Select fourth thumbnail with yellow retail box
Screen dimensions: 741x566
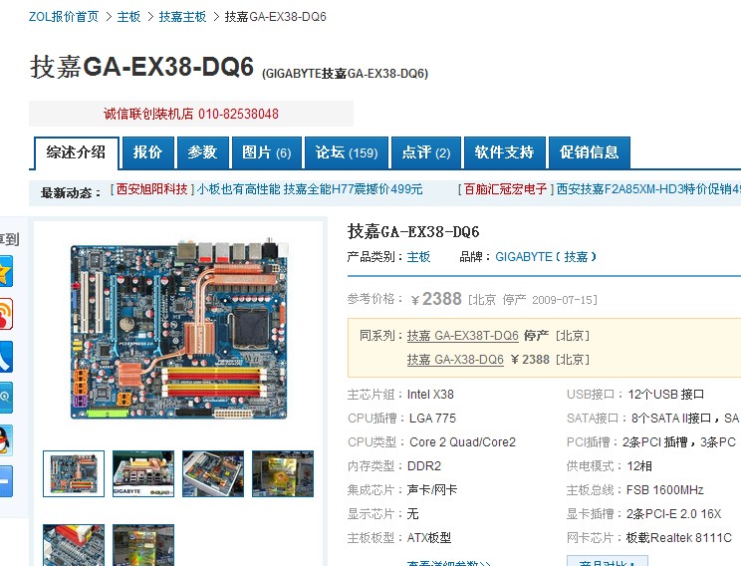(x=283, y=473)
